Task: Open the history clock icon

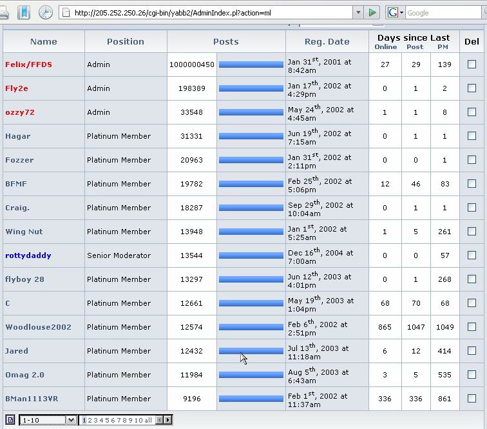Action: pos(45,12)
